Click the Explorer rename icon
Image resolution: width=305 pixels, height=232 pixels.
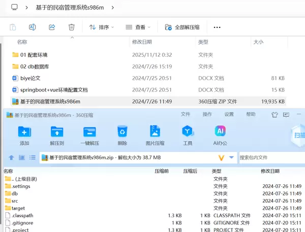click(x=32, y=27)
